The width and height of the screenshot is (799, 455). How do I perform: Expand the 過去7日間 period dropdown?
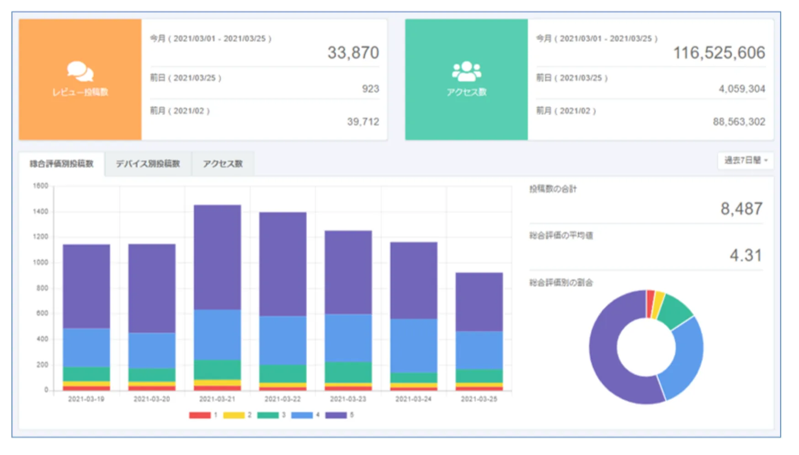click(746, 160)
